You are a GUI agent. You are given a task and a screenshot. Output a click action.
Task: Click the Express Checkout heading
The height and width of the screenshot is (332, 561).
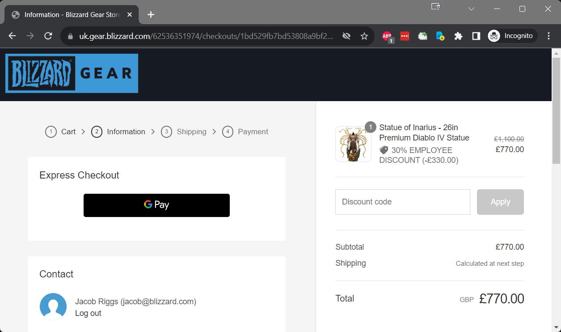(x=79, y=175)
